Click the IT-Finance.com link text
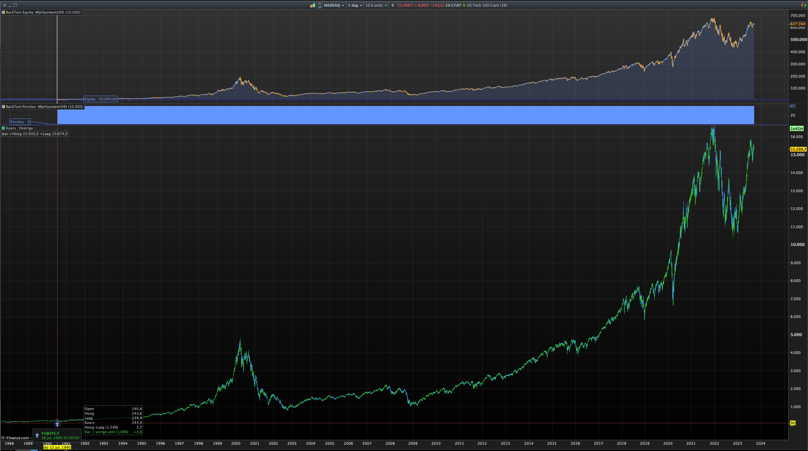Image resolution: width=808 pixels, height=451 pixels. [15, 438]
